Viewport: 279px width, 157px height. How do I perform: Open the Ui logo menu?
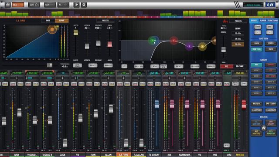[x=270, y=5]
